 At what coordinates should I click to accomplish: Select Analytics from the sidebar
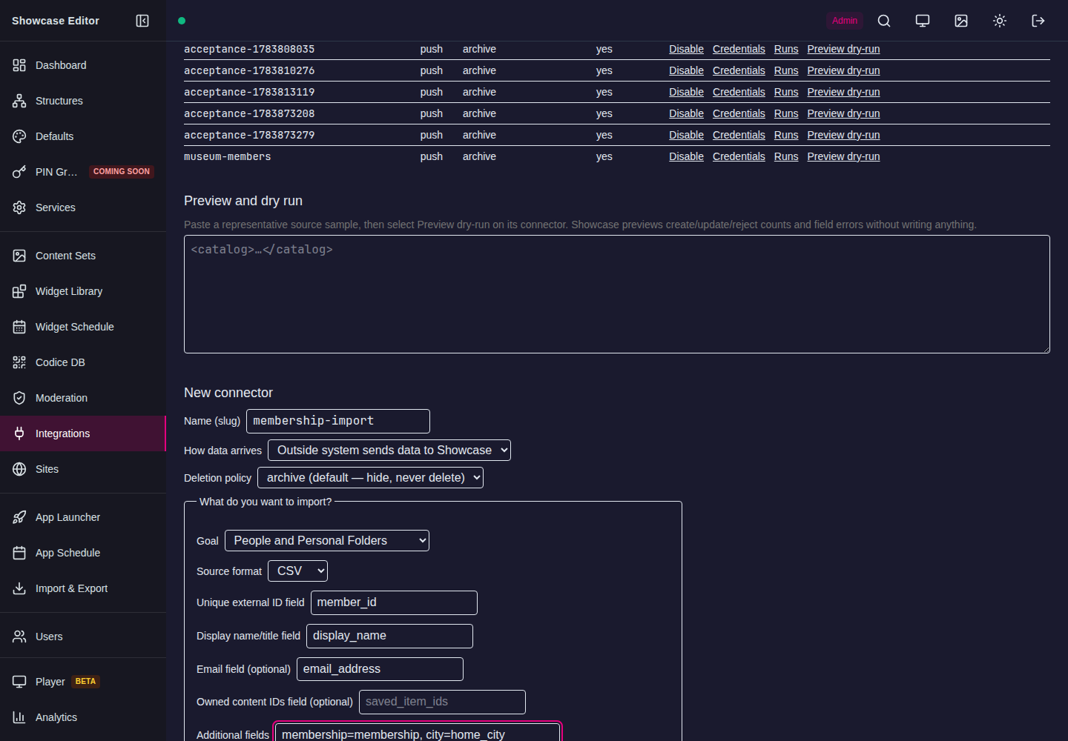(83, 717)
